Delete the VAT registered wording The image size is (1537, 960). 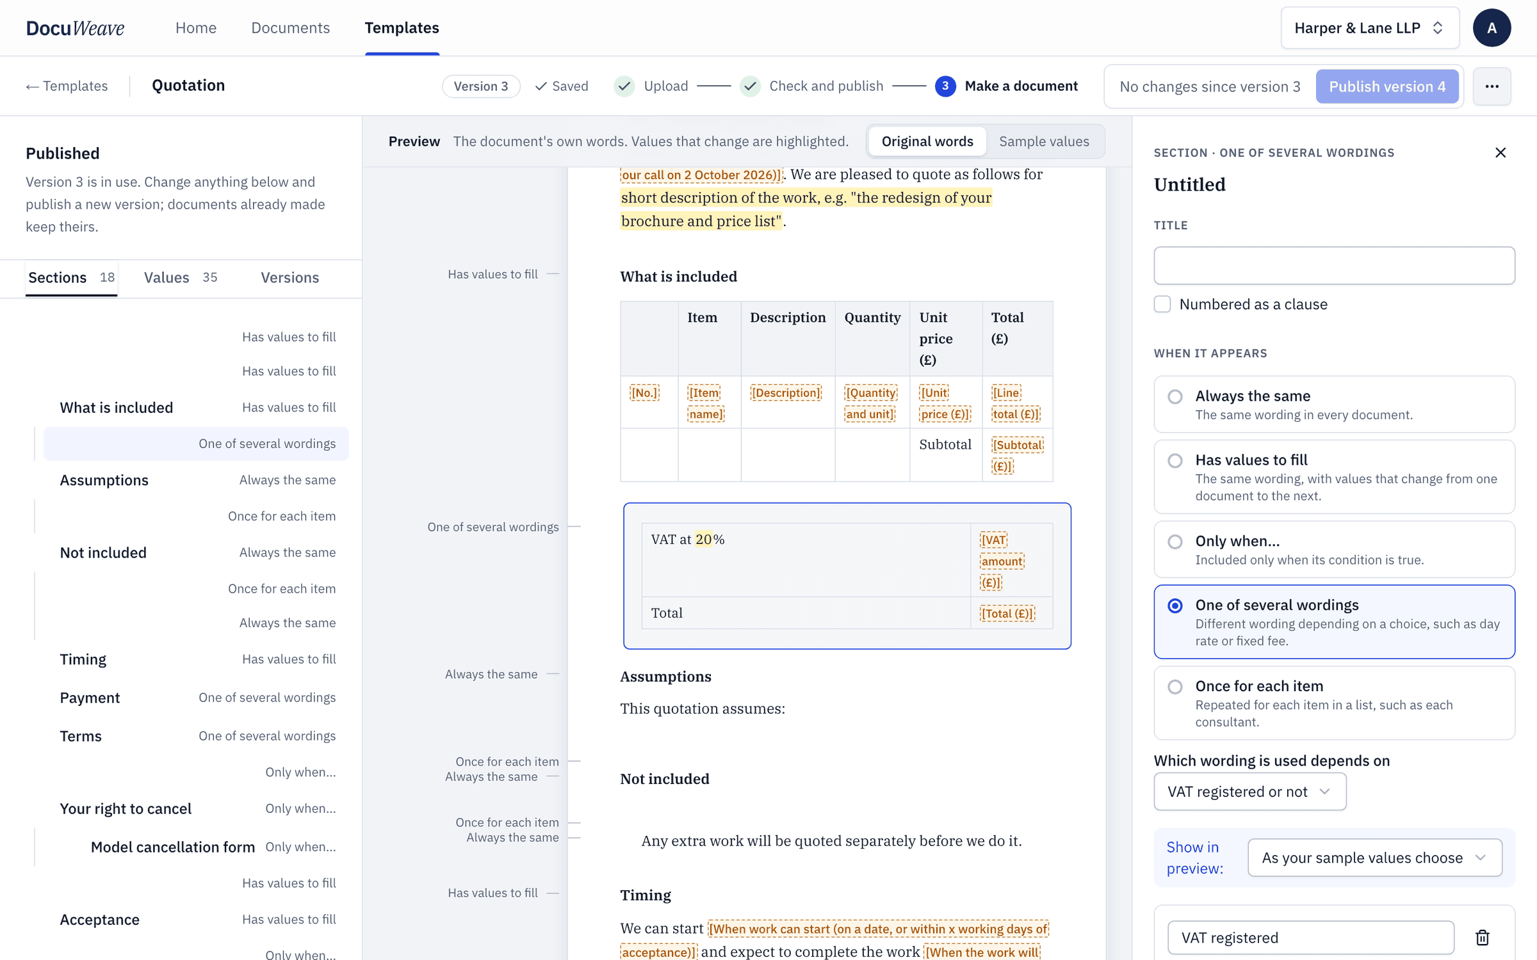click(1483, 938)
